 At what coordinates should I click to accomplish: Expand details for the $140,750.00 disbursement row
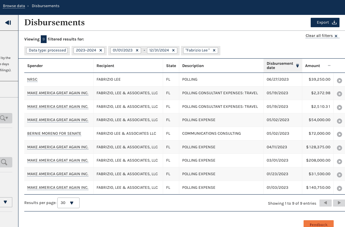click(x=339, y=188)
